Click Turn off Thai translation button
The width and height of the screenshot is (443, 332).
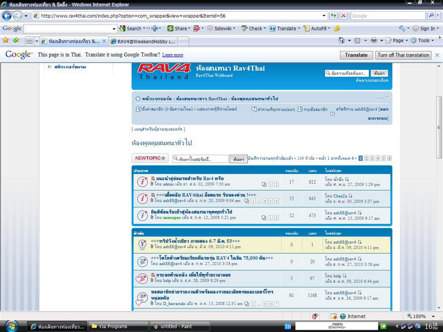click(x=403, y=55)
